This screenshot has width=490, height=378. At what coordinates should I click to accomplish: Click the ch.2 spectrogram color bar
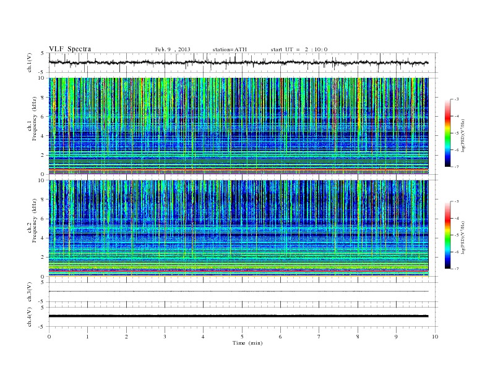point(447,235)
